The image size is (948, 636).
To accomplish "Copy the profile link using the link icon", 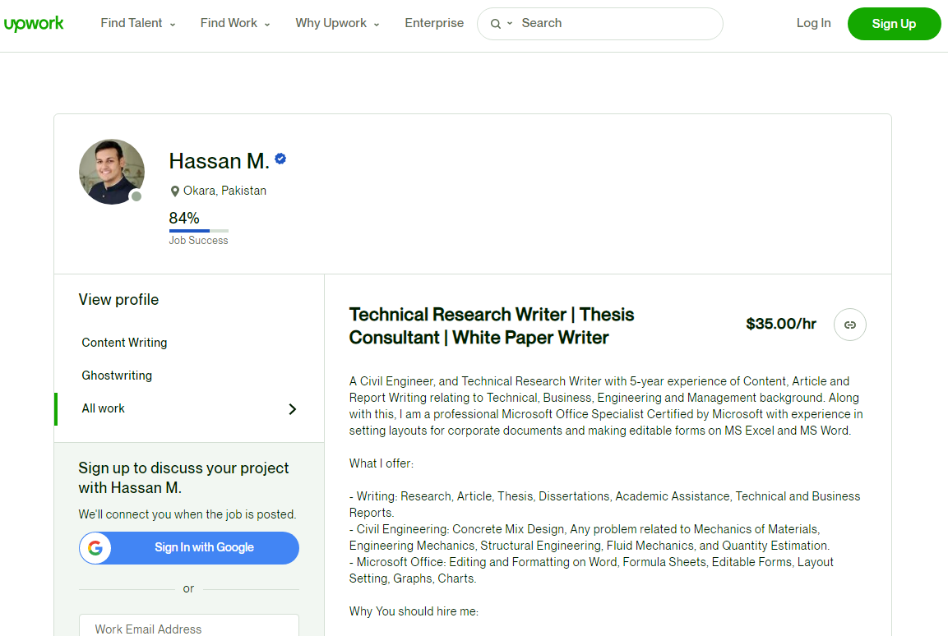I will (849, 325).
